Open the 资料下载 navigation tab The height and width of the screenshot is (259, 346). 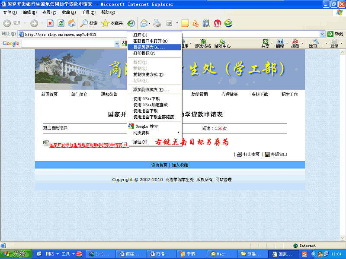pos(259,94)
